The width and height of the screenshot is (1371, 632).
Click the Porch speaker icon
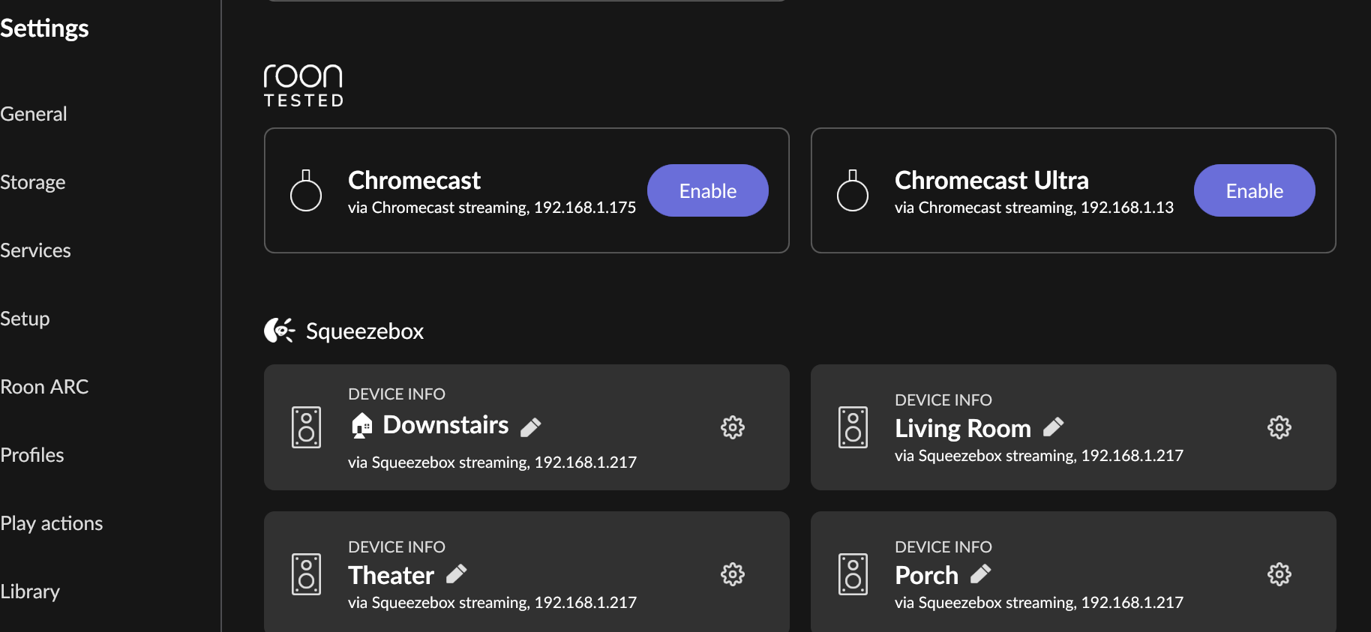(x=853, y=574)
